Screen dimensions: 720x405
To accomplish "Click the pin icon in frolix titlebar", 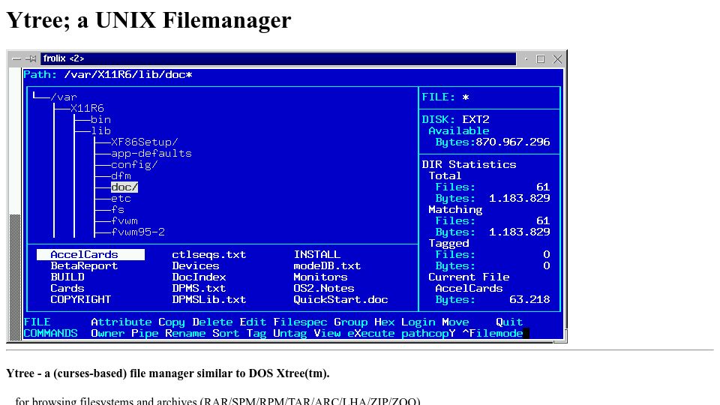I will point(31,58).
